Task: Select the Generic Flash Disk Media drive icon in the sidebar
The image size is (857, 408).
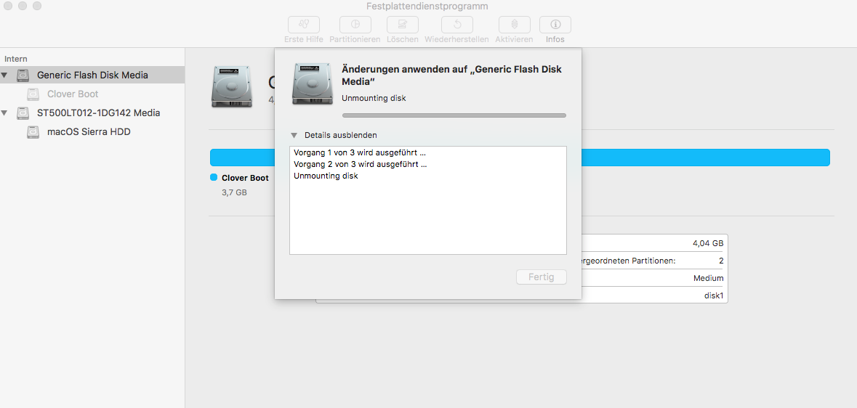Action: 23,75
